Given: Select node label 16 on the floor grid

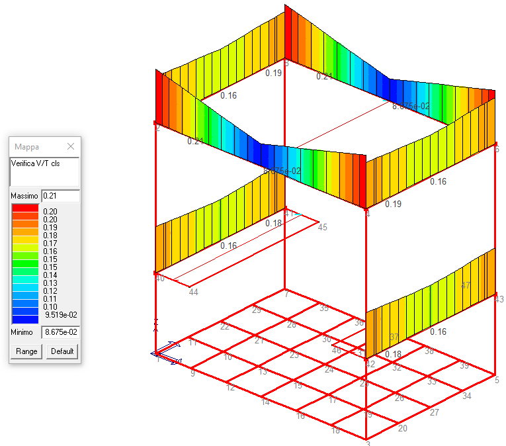Looking at the screenshot, I should (300, 416).
